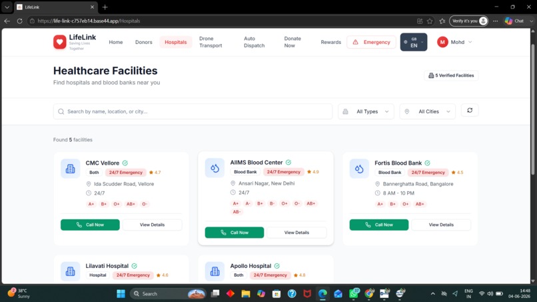Click the verified badge beside CMC Vellore

click(x=125, y=163)
